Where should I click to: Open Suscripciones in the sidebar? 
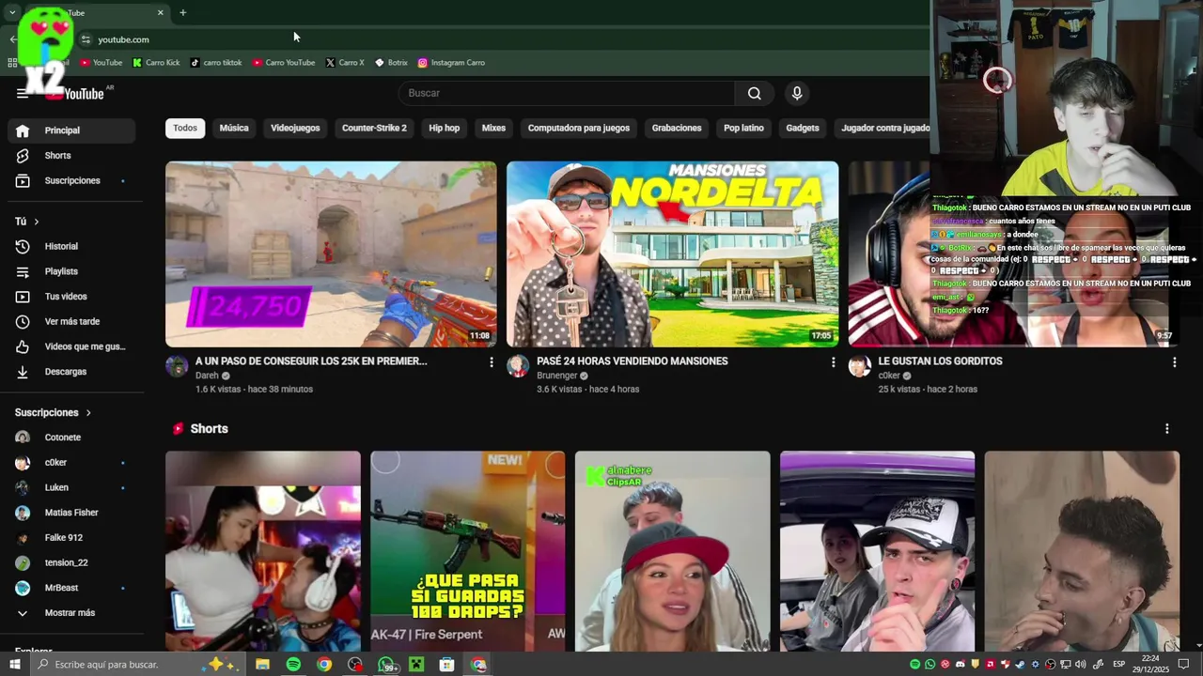coord(71,180)
